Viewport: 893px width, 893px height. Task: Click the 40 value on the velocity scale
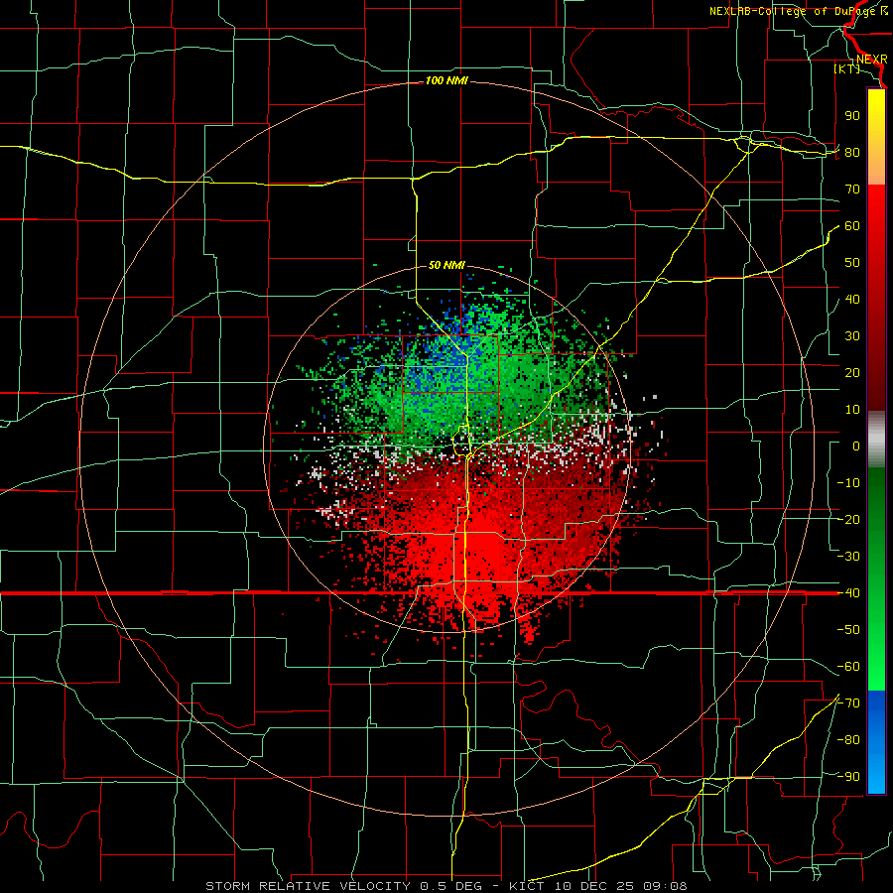(x=852, y=300)
